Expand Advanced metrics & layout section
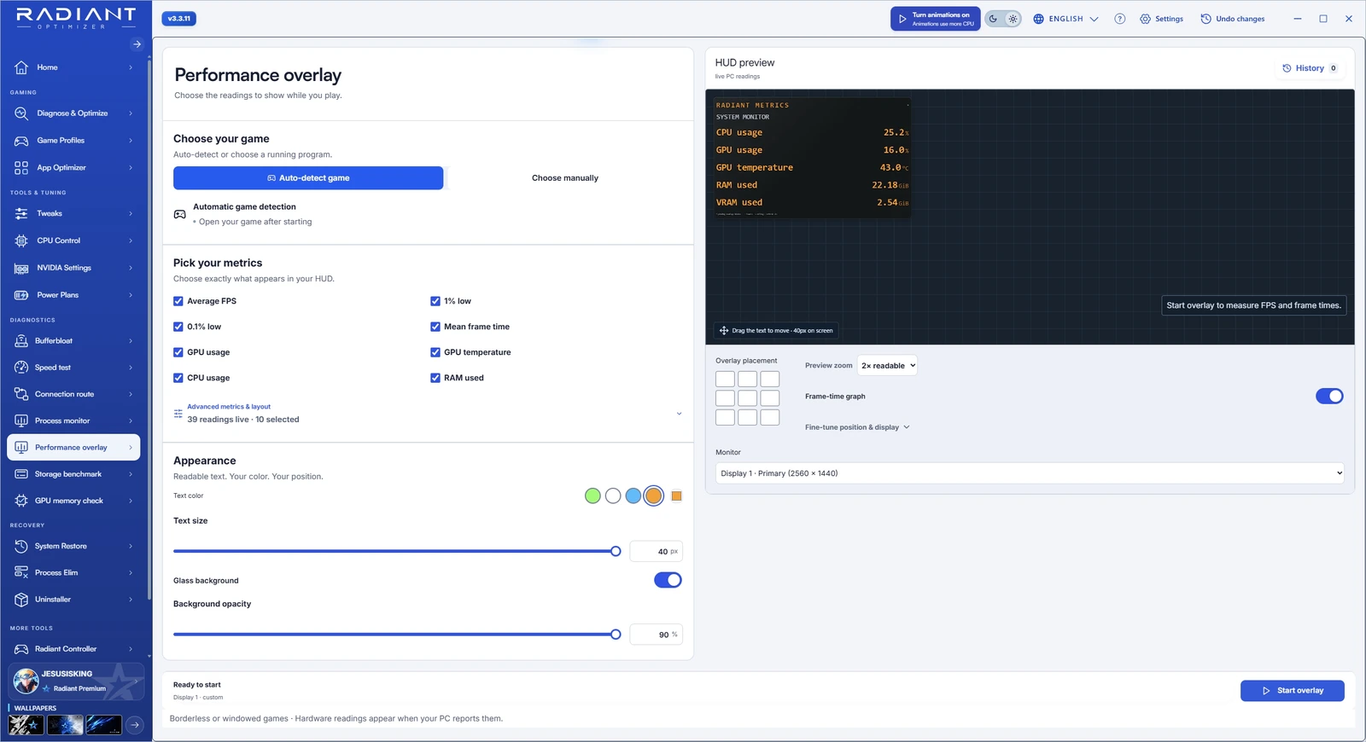The height and width of the screenshot is (742, 1366). (x=428, y=414)
